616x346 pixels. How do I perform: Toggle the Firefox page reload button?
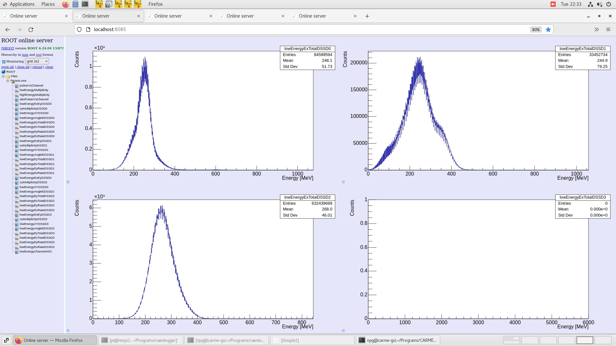(31, 29)
